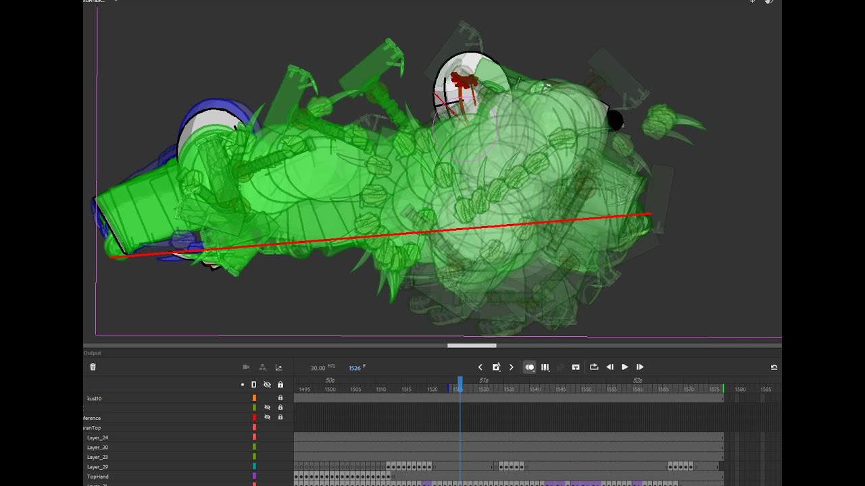
Task: Step back one frame
Action: [610, 367]
